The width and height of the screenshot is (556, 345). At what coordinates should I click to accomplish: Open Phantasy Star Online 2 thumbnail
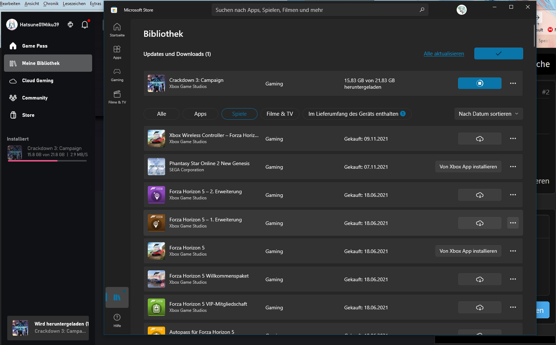(156, 167)
